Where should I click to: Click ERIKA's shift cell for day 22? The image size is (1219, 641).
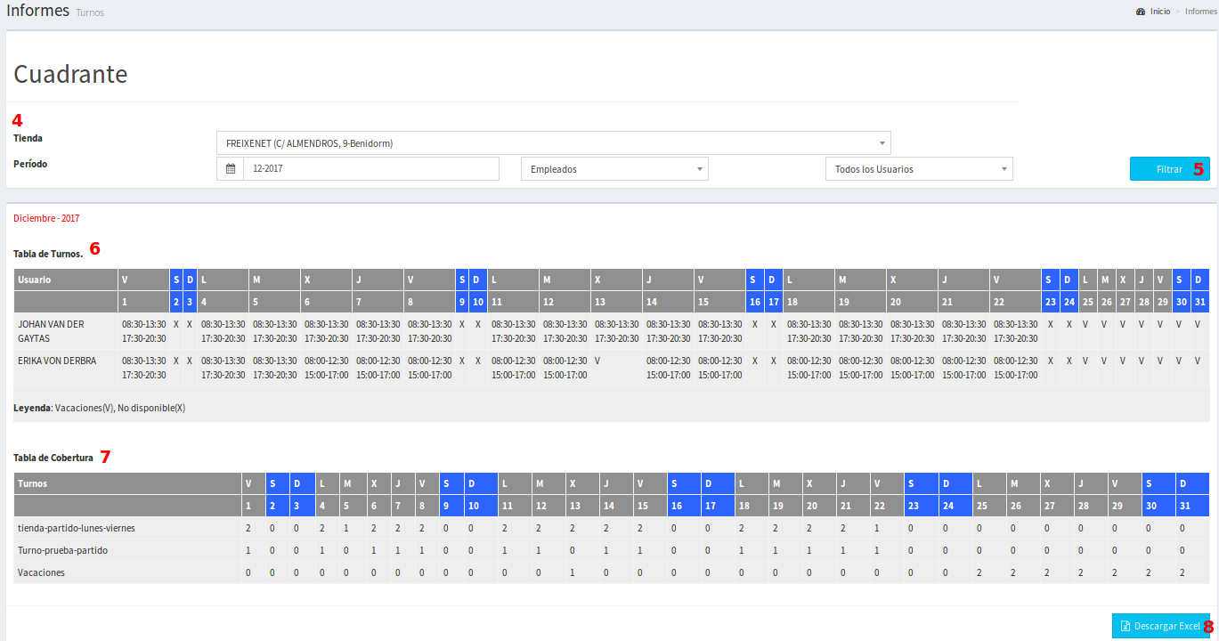1015,368
